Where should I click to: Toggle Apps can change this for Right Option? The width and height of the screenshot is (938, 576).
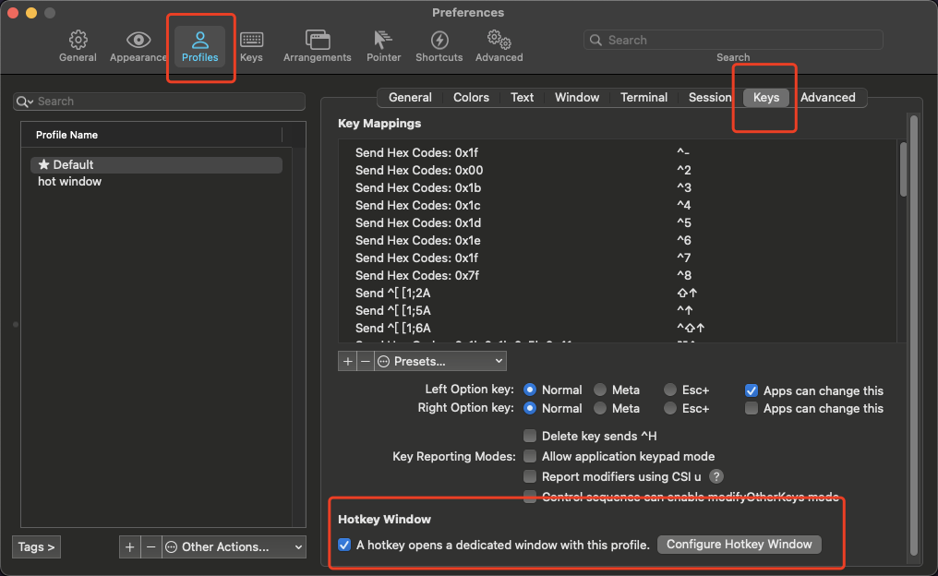(752, 409)
